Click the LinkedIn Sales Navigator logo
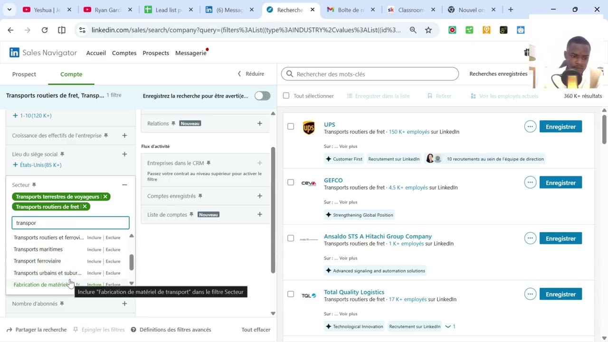The width and height of the screenshot is (608, 342). tap(43, 53)
